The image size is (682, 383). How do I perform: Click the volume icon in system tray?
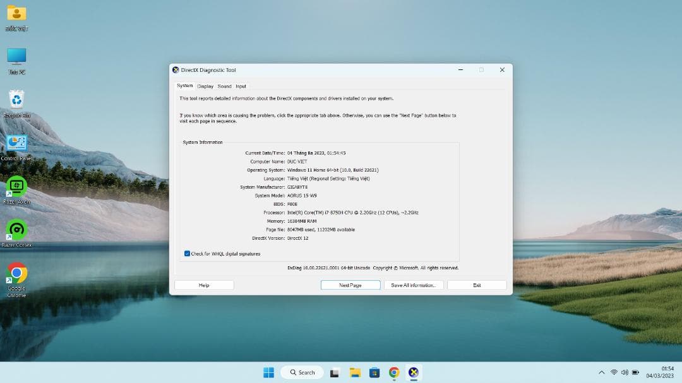(625, 372)
